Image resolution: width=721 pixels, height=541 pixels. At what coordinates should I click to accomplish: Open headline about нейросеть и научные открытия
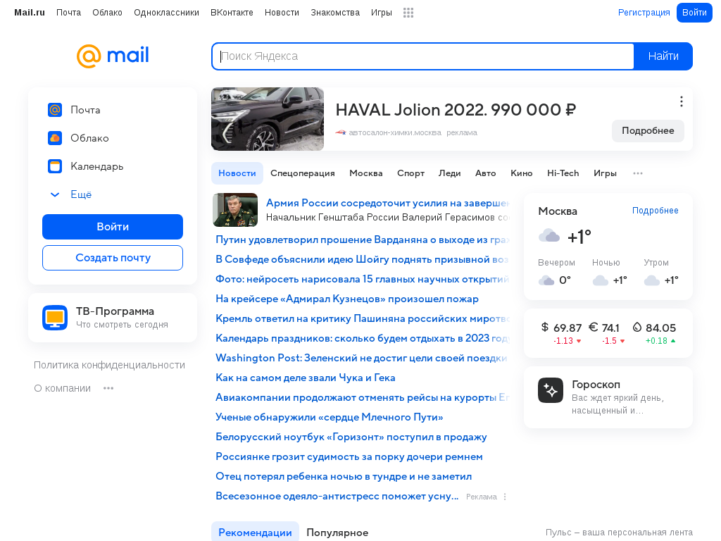(x=363, y=279)
